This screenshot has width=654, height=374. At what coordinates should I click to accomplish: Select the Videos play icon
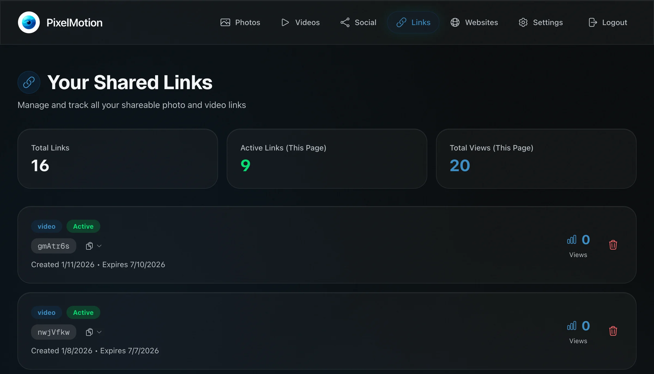284,22
